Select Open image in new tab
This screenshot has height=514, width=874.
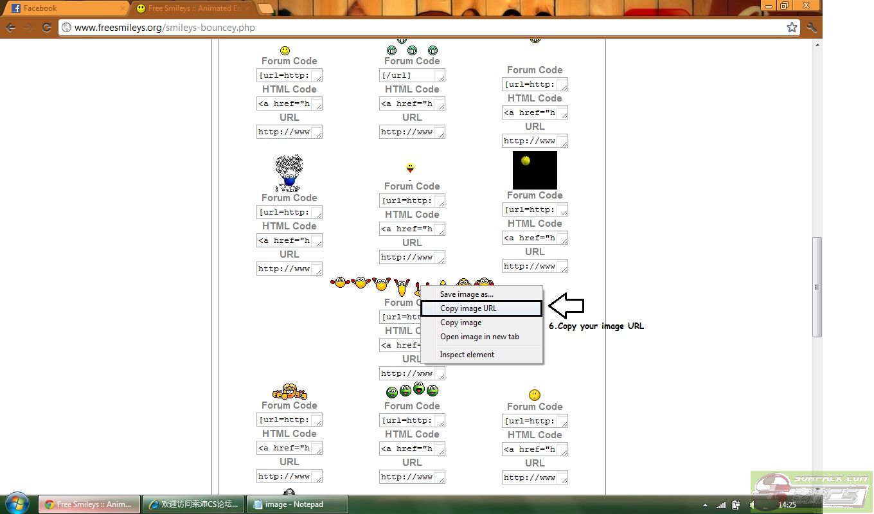(x=479, y=337)
